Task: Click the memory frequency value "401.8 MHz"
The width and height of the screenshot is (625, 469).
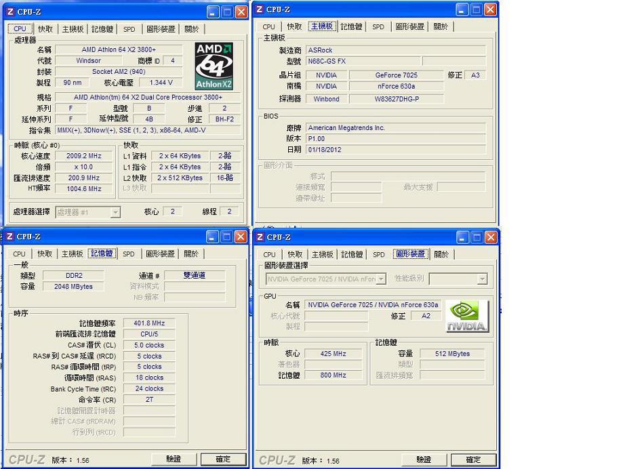Action: 149,323
